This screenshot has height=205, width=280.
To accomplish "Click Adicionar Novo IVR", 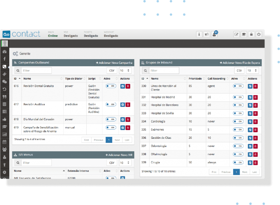I will coord(119,155).
